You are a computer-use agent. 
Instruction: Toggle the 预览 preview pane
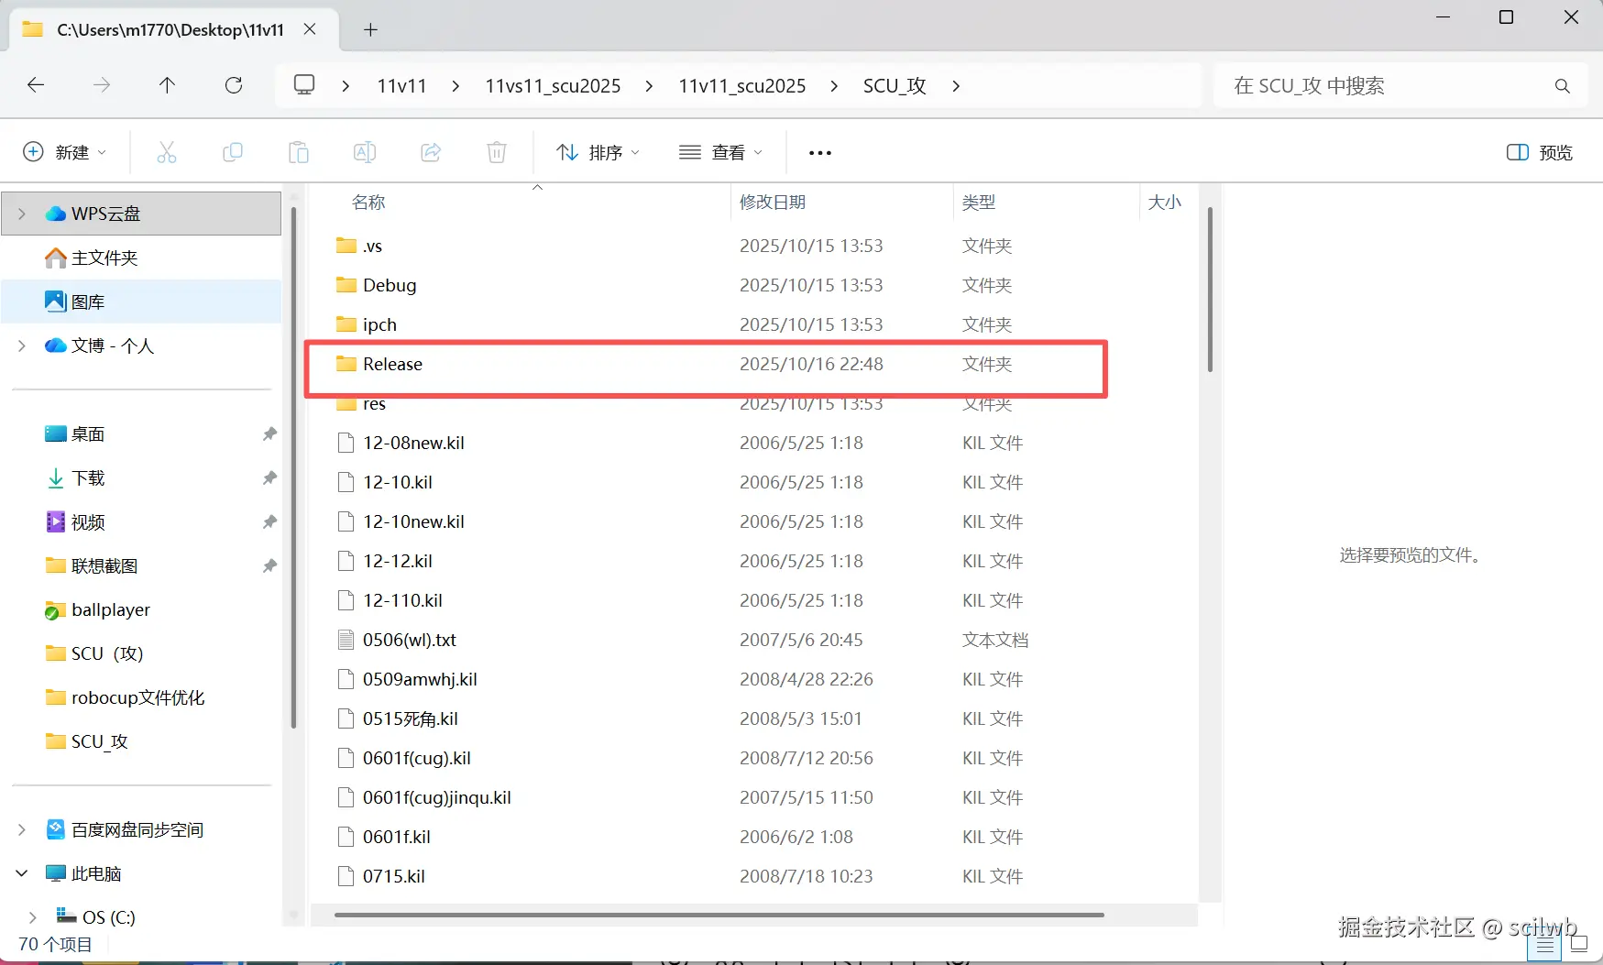(x=1540, y=152)
